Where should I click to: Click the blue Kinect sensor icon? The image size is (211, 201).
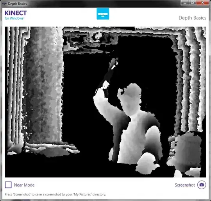coord(103,14)
